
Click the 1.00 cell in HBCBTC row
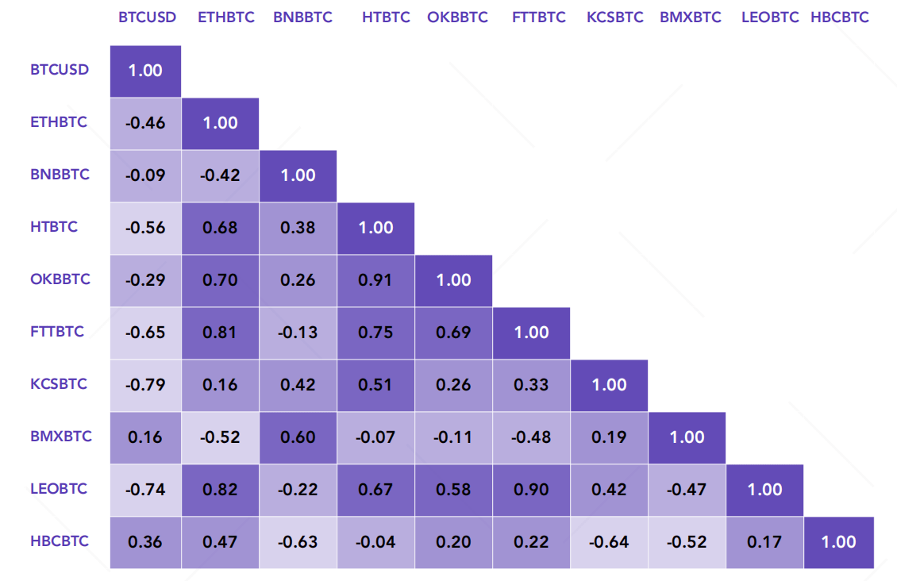coord(839,542)
